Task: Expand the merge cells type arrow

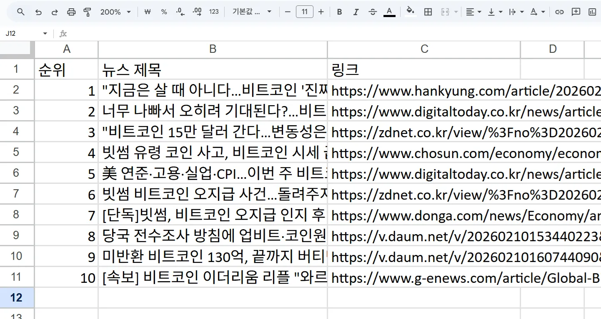Action: [x=456, y=12]
